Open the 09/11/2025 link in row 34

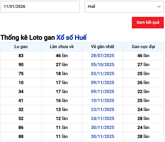[x=102, y=92]
